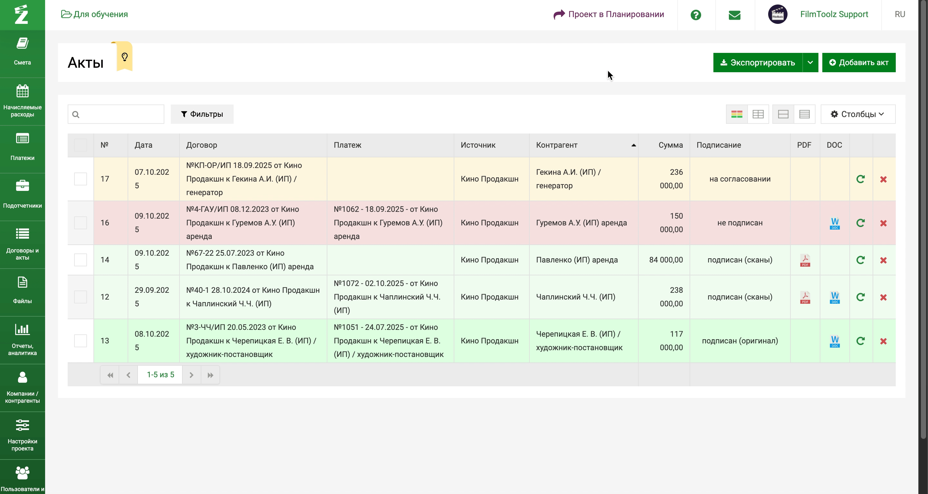Download the DOC file for act 16
Viewport: 928px width, 494px height.
point(834,223)
